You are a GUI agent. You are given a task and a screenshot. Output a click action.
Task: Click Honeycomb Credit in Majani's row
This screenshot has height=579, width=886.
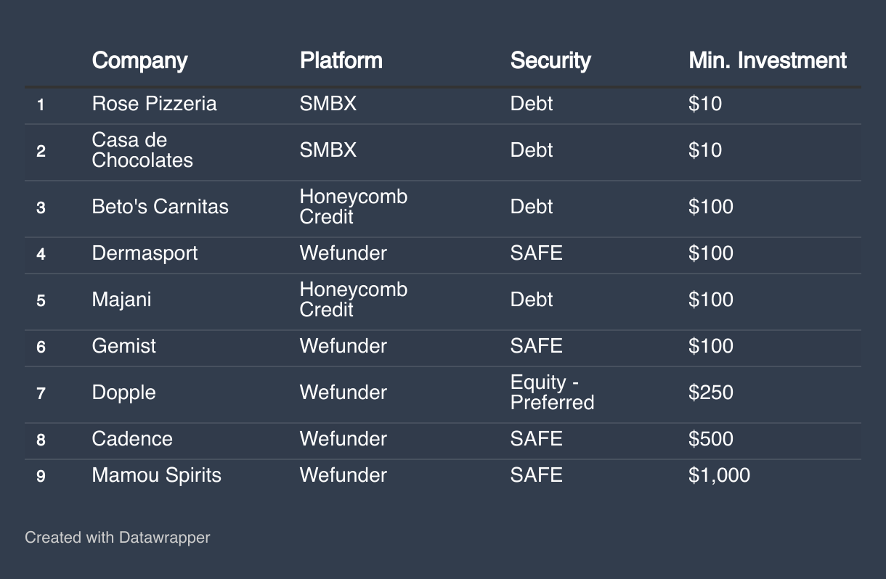[353, 300]
